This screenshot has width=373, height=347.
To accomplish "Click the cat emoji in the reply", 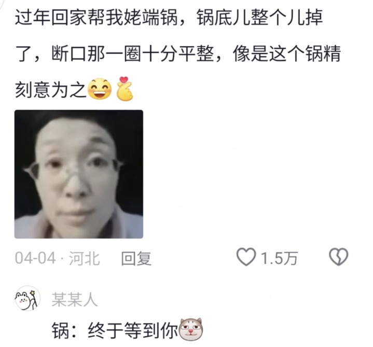I will (191, 329).
